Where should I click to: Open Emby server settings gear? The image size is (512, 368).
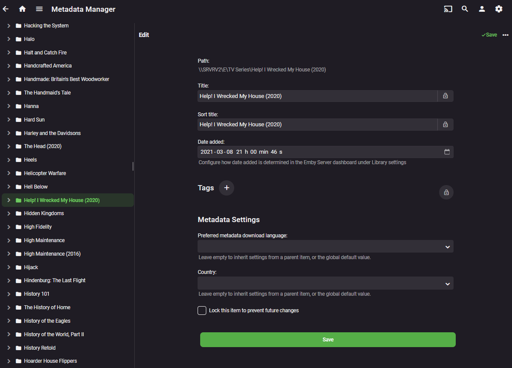tap(498, 9)
